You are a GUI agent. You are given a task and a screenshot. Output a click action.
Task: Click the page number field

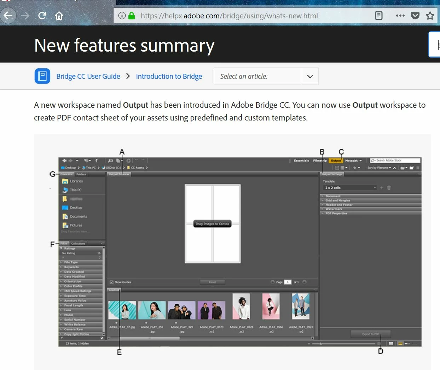point(288,282)
